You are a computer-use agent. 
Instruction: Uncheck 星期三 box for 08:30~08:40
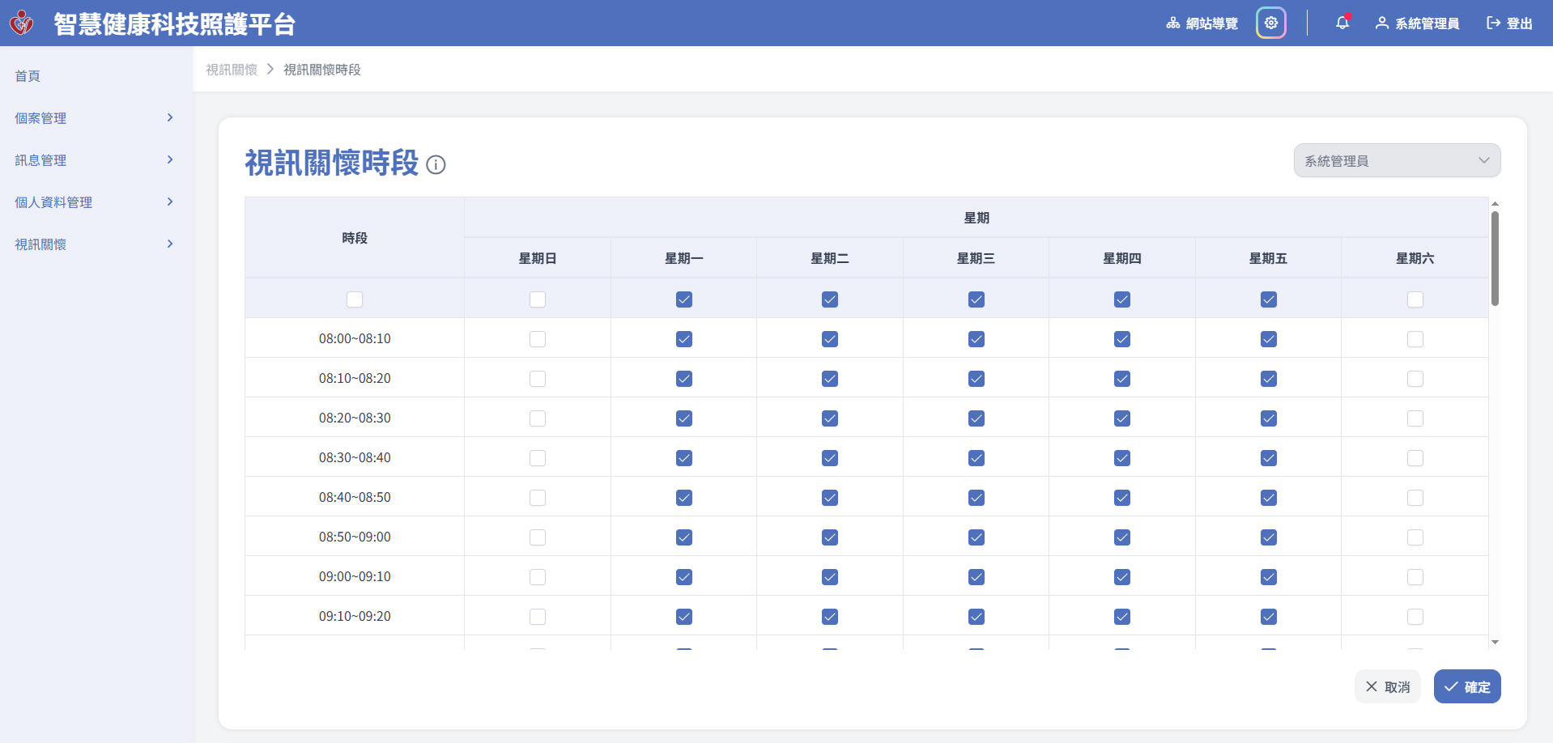click(x=976, y=458)
